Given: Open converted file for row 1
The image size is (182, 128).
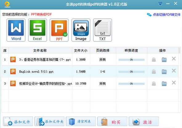Looking at the screenshot, I should coord(154,59).
